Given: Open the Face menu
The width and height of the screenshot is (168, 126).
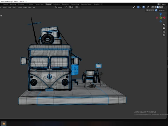Looking at the screenshot, I should point(30,7).
